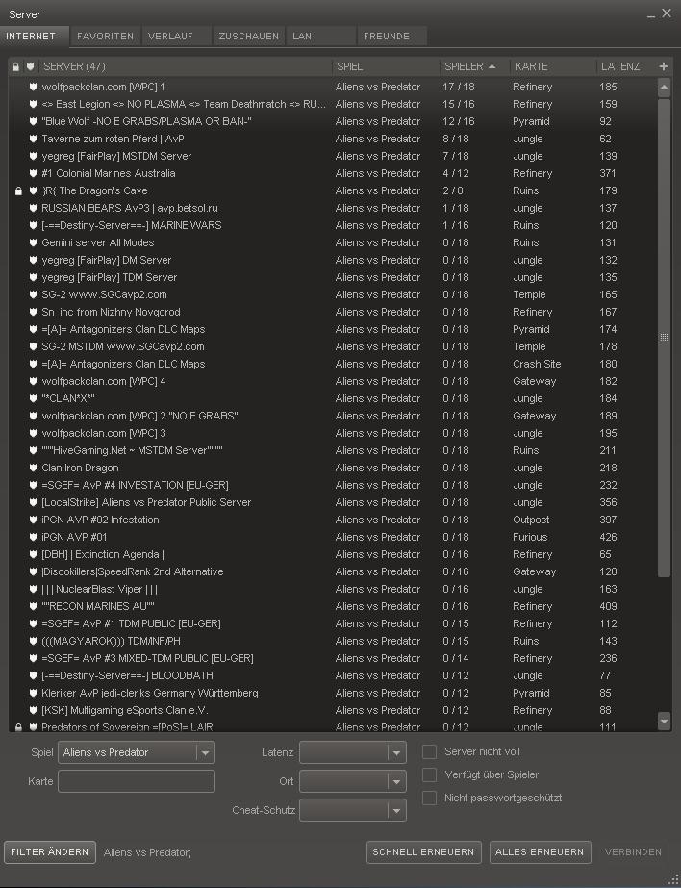
Task: Click the shield icon beside iPGN AVP #02 Infestation
Action: [33, 520]
